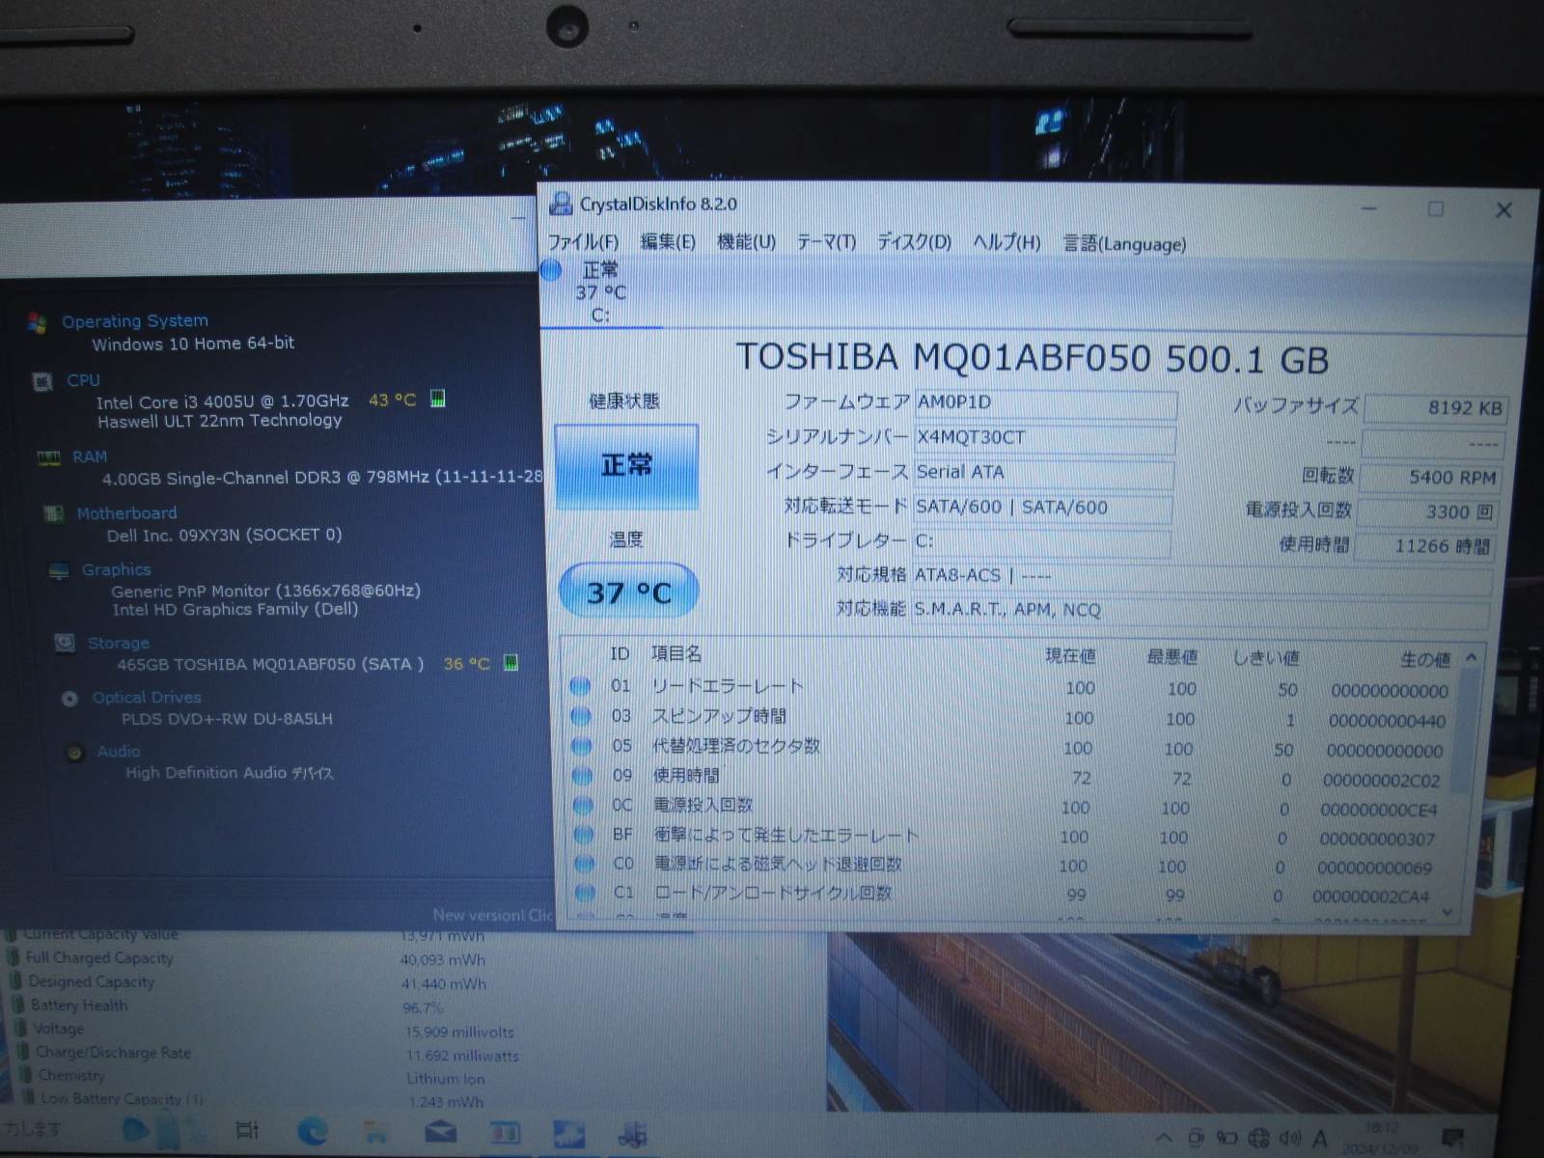Open the Graphics section in Speccy
Screen dimensions: 1544x1158
click(x=116, y=569)
